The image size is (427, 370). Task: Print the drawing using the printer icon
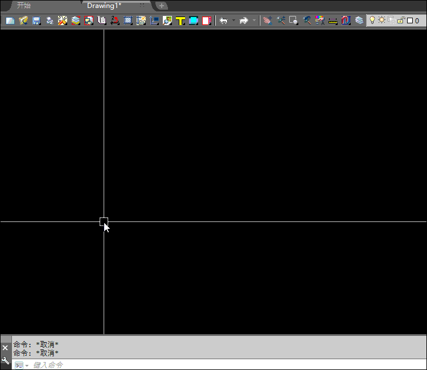click(x=50, y=20)
